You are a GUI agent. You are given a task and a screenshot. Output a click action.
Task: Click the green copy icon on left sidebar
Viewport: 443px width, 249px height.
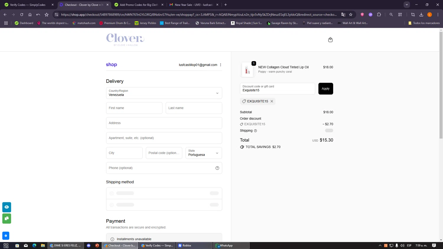[x=7, y=219]
